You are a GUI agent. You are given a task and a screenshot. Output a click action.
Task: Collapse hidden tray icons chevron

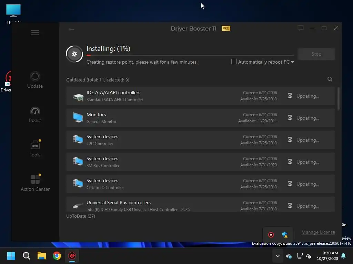(x=278, y=256)
